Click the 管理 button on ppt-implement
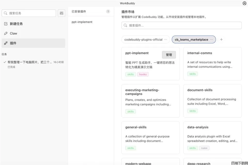 169,55
